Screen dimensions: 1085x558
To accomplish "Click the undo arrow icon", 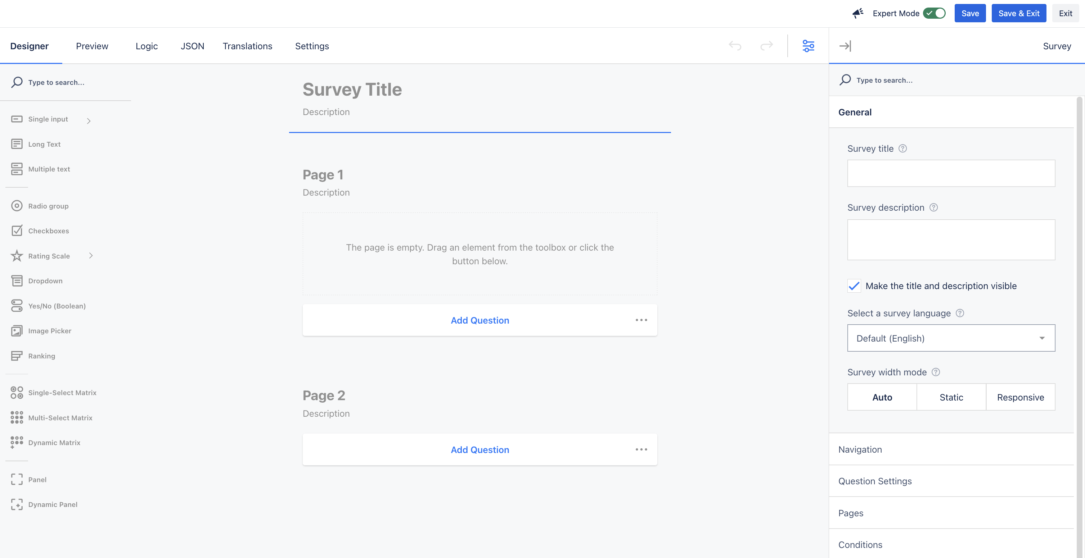I will click(735, 45).
